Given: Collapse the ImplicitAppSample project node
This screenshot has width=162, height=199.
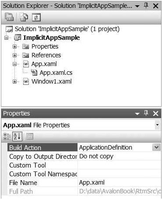Looking at the screenshot, I should pyautogui.click(x=6, y=38).
